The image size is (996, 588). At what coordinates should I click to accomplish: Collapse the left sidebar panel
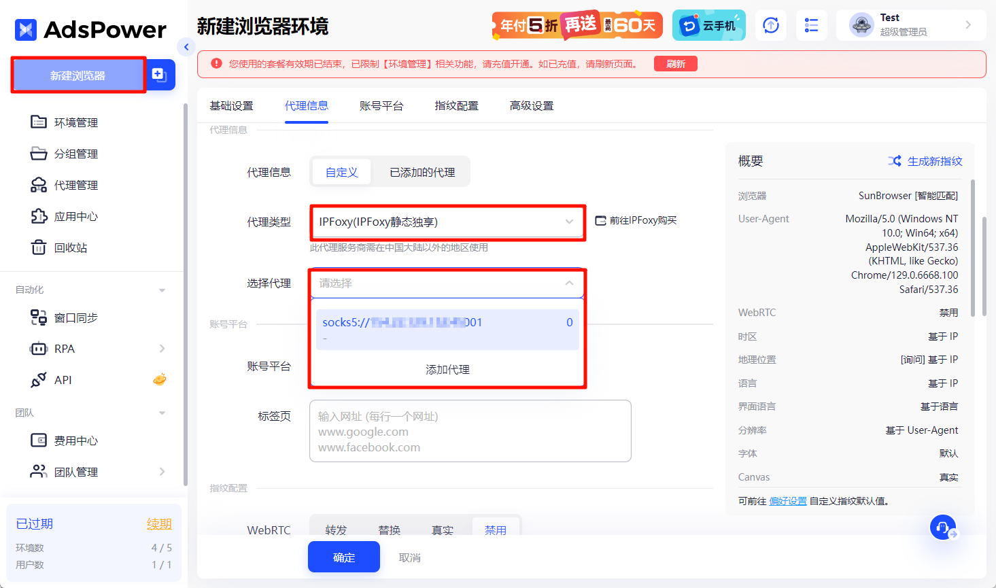pyautogui.click(x=186, y=47)
